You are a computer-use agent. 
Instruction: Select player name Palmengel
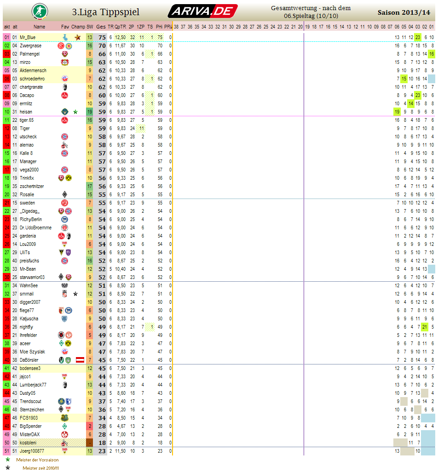tap(30, 54)
